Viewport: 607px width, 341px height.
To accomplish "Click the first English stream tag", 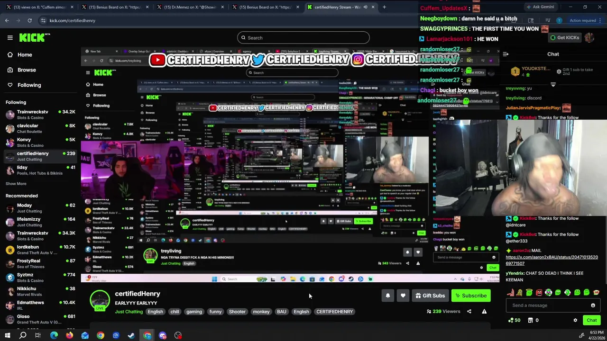I will click(x=155, y=312).
